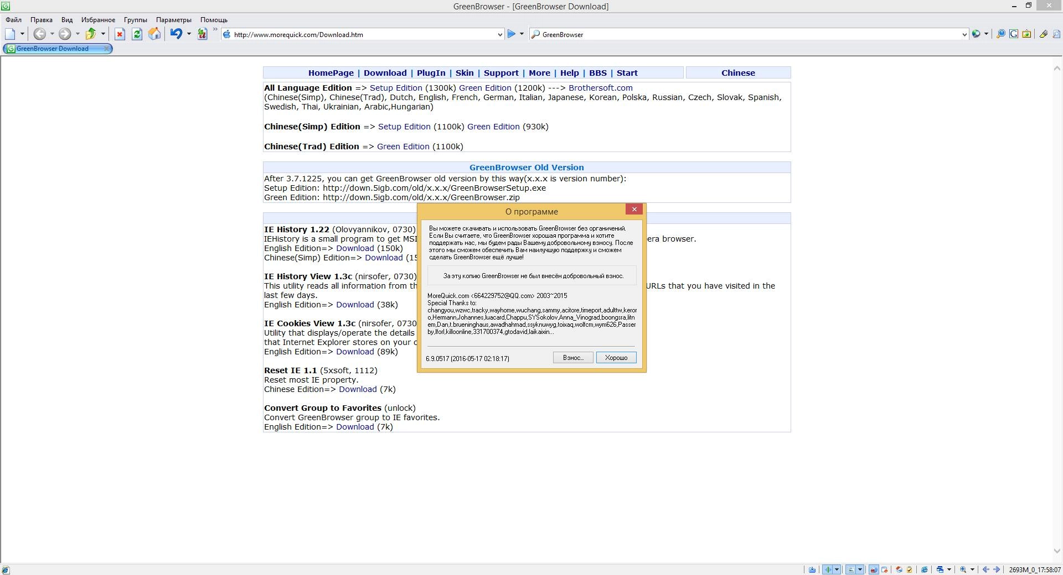Click the clipboard checkmark status bar icon

(909, 569)
